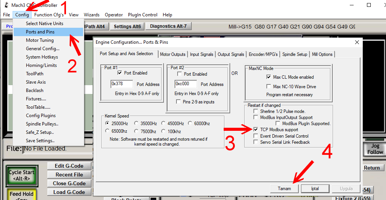Toggle Port #2 Port Enabled checkbox

(x=179, y=74)
